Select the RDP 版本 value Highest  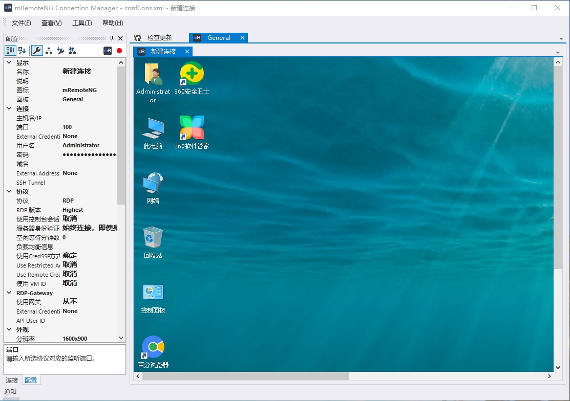73,210
